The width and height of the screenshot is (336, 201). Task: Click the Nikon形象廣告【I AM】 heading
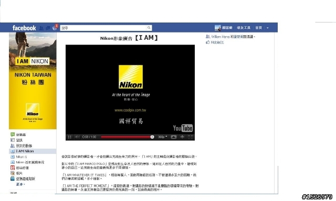(x=130, y=38)
